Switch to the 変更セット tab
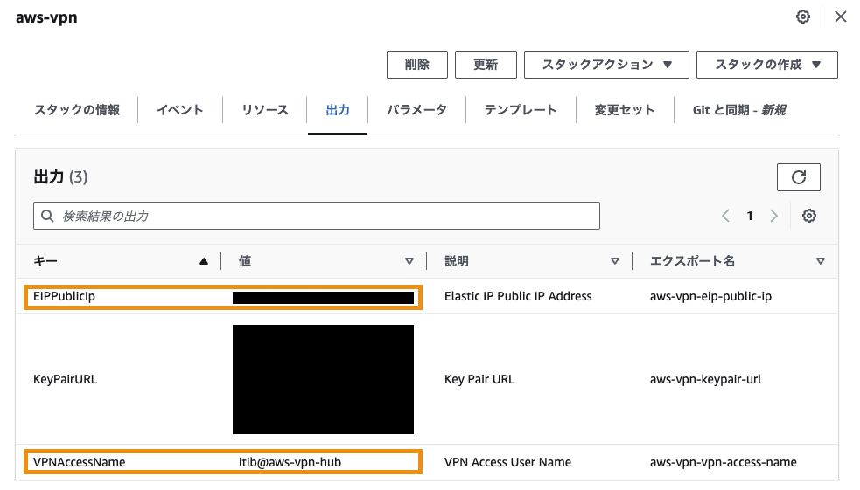 tap(625, 110)
